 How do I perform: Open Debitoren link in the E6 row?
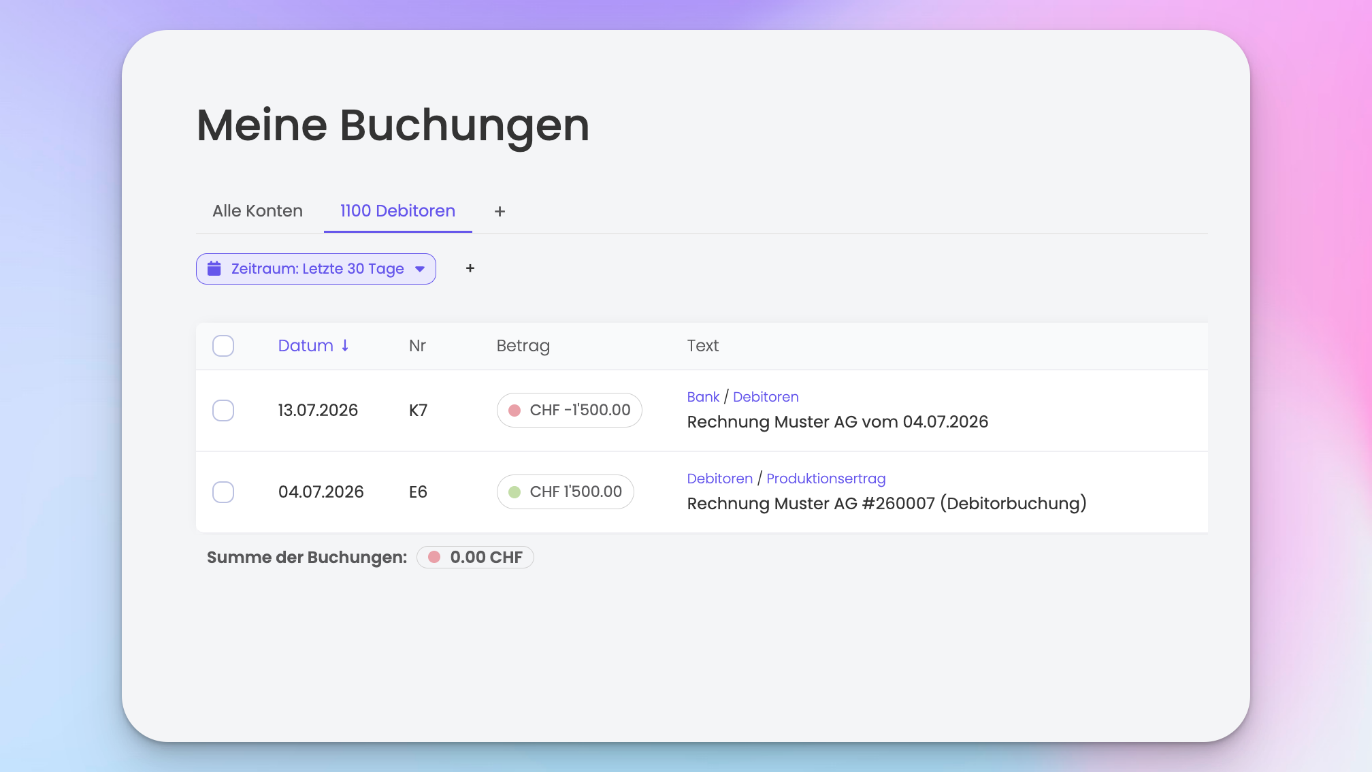pyautogui.click(x=720, y=479)
